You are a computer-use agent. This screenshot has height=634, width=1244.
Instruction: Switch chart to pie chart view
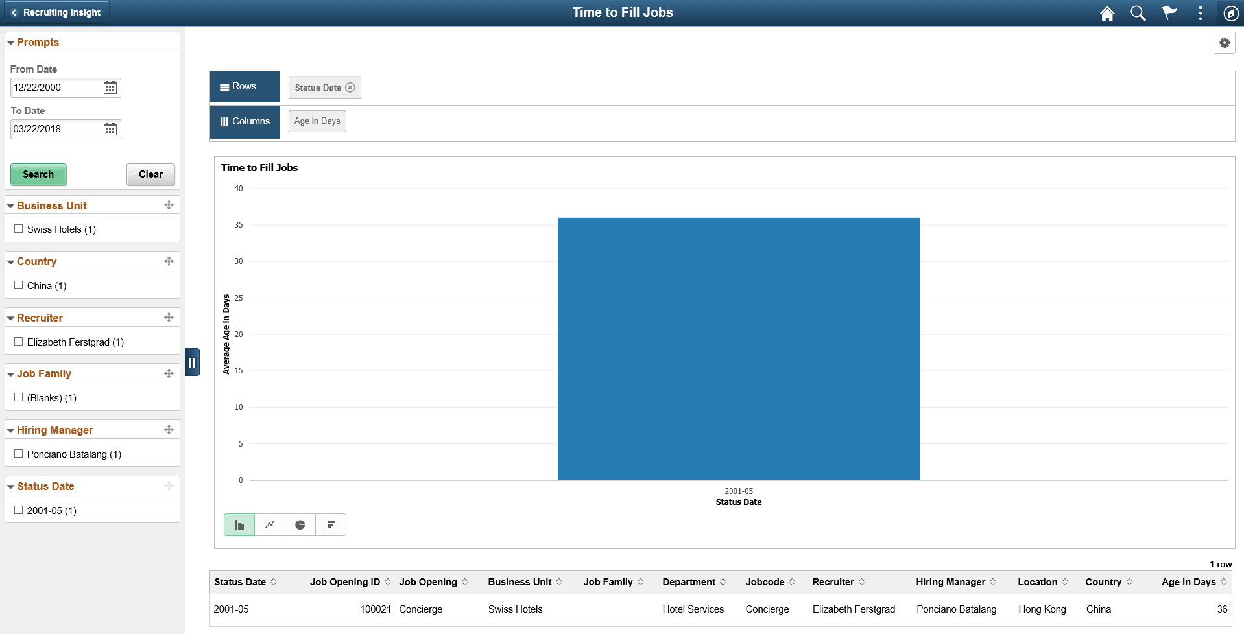click(300, 524)
